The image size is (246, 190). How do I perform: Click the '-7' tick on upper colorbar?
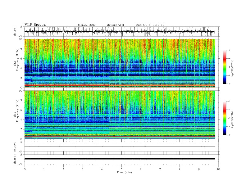click(x=229, y=84)
